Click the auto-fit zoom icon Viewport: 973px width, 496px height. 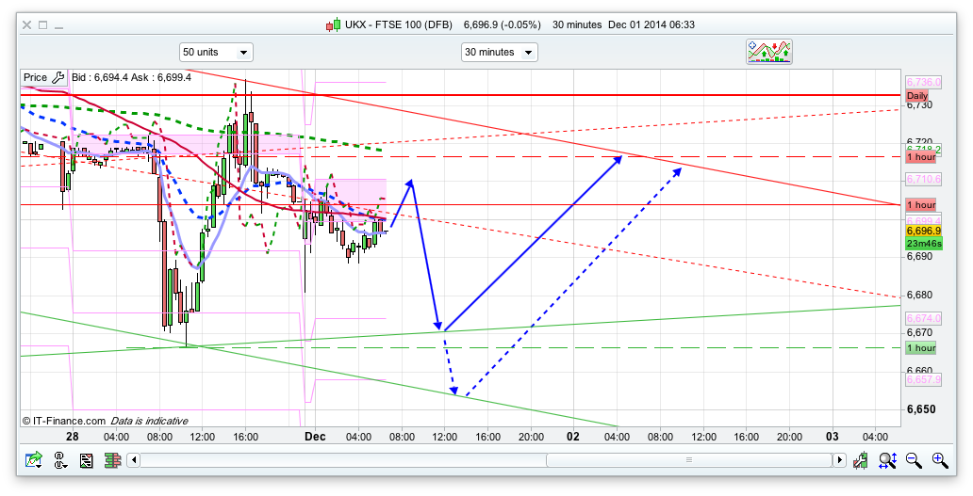point(887,460)
